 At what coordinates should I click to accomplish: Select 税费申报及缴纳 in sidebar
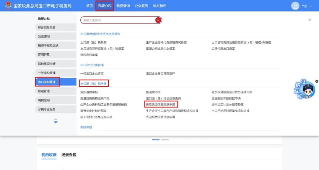pos(56,45)
